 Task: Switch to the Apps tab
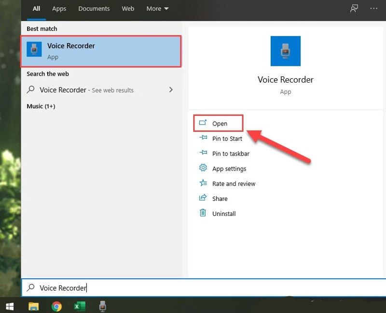pyautogui.click(x=59, y=9)
